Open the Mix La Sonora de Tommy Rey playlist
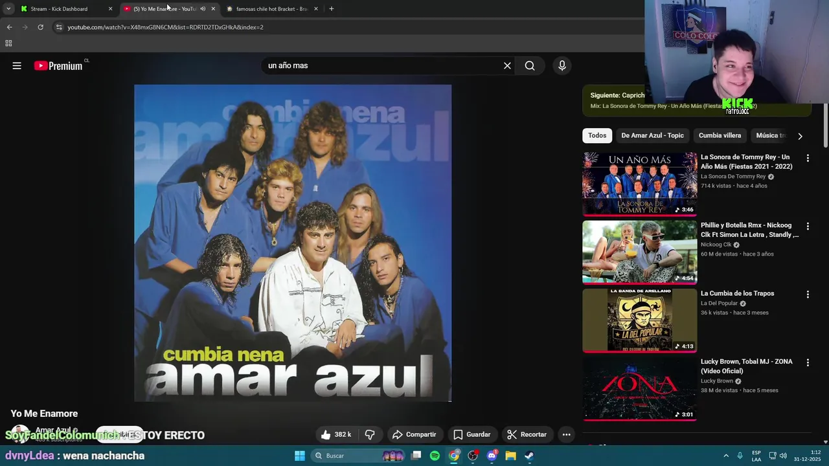 tap(674, 105)
